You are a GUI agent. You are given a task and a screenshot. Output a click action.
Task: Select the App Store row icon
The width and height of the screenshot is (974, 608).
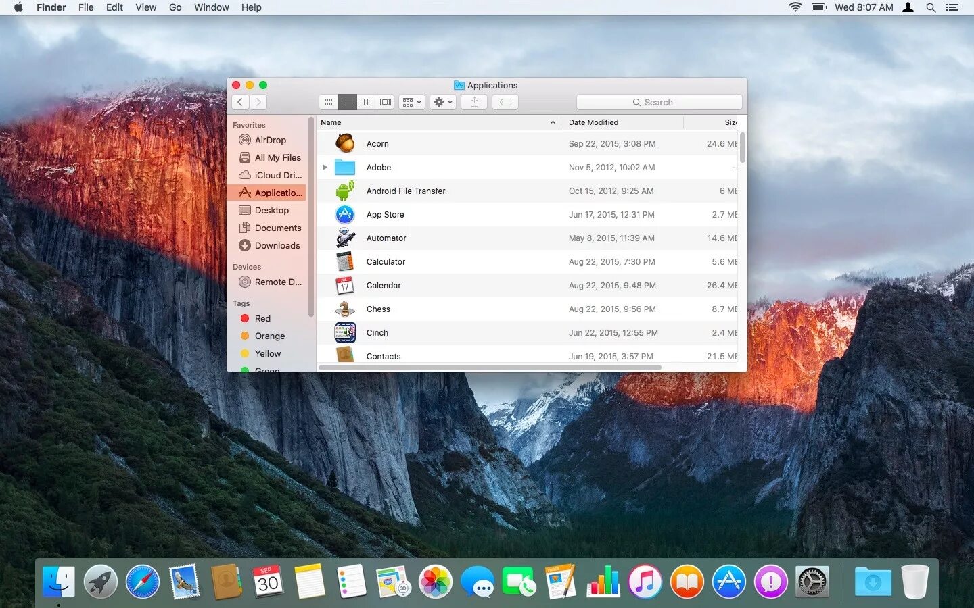[x=345, y=214]
